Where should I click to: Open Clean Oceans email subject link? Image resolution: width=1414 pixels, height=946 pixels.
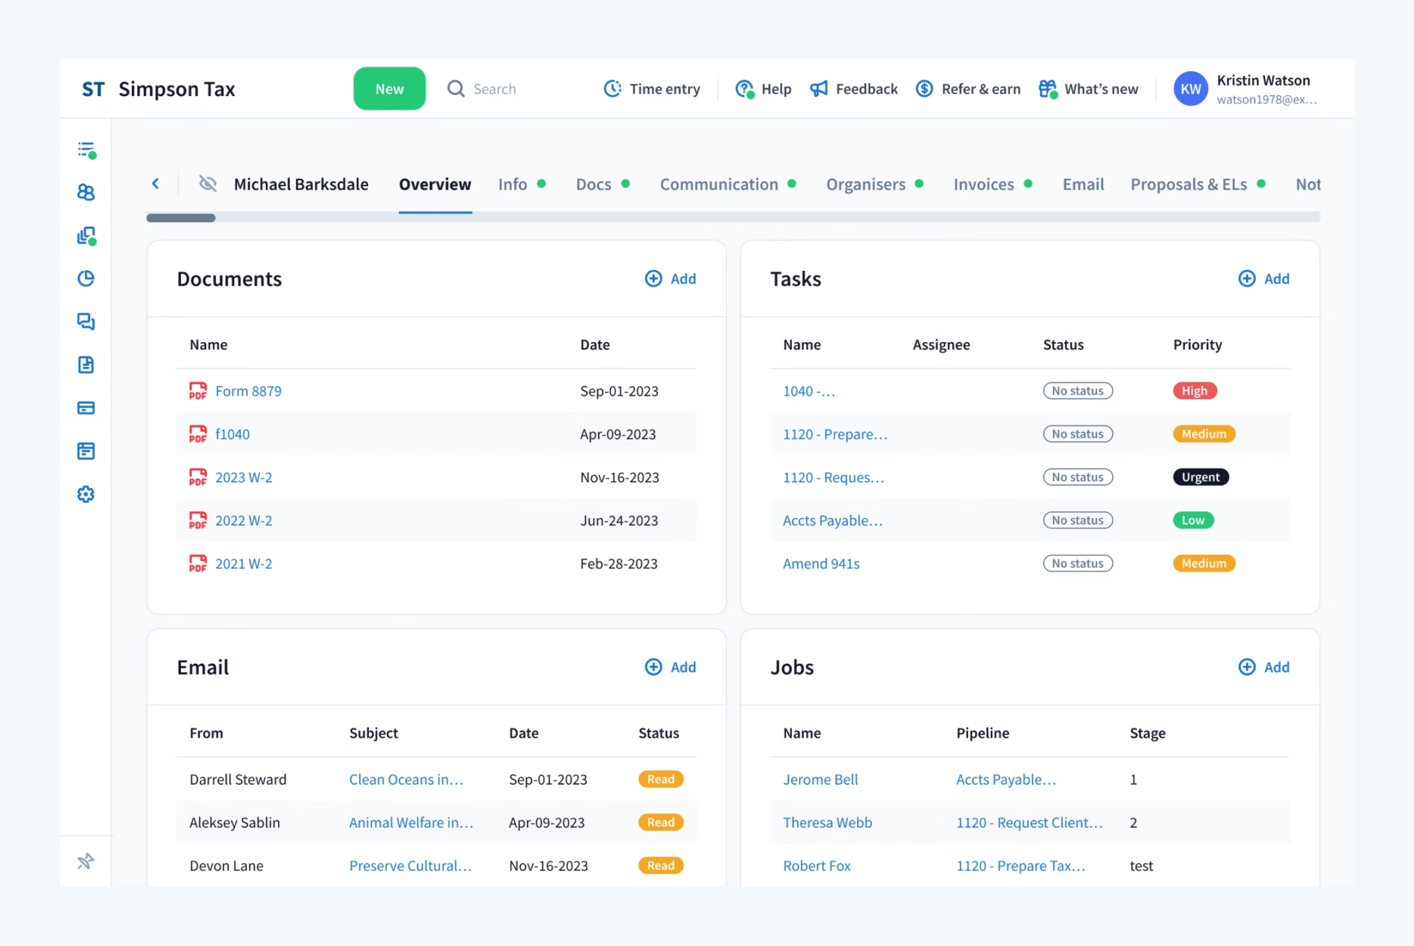(406, 779)
